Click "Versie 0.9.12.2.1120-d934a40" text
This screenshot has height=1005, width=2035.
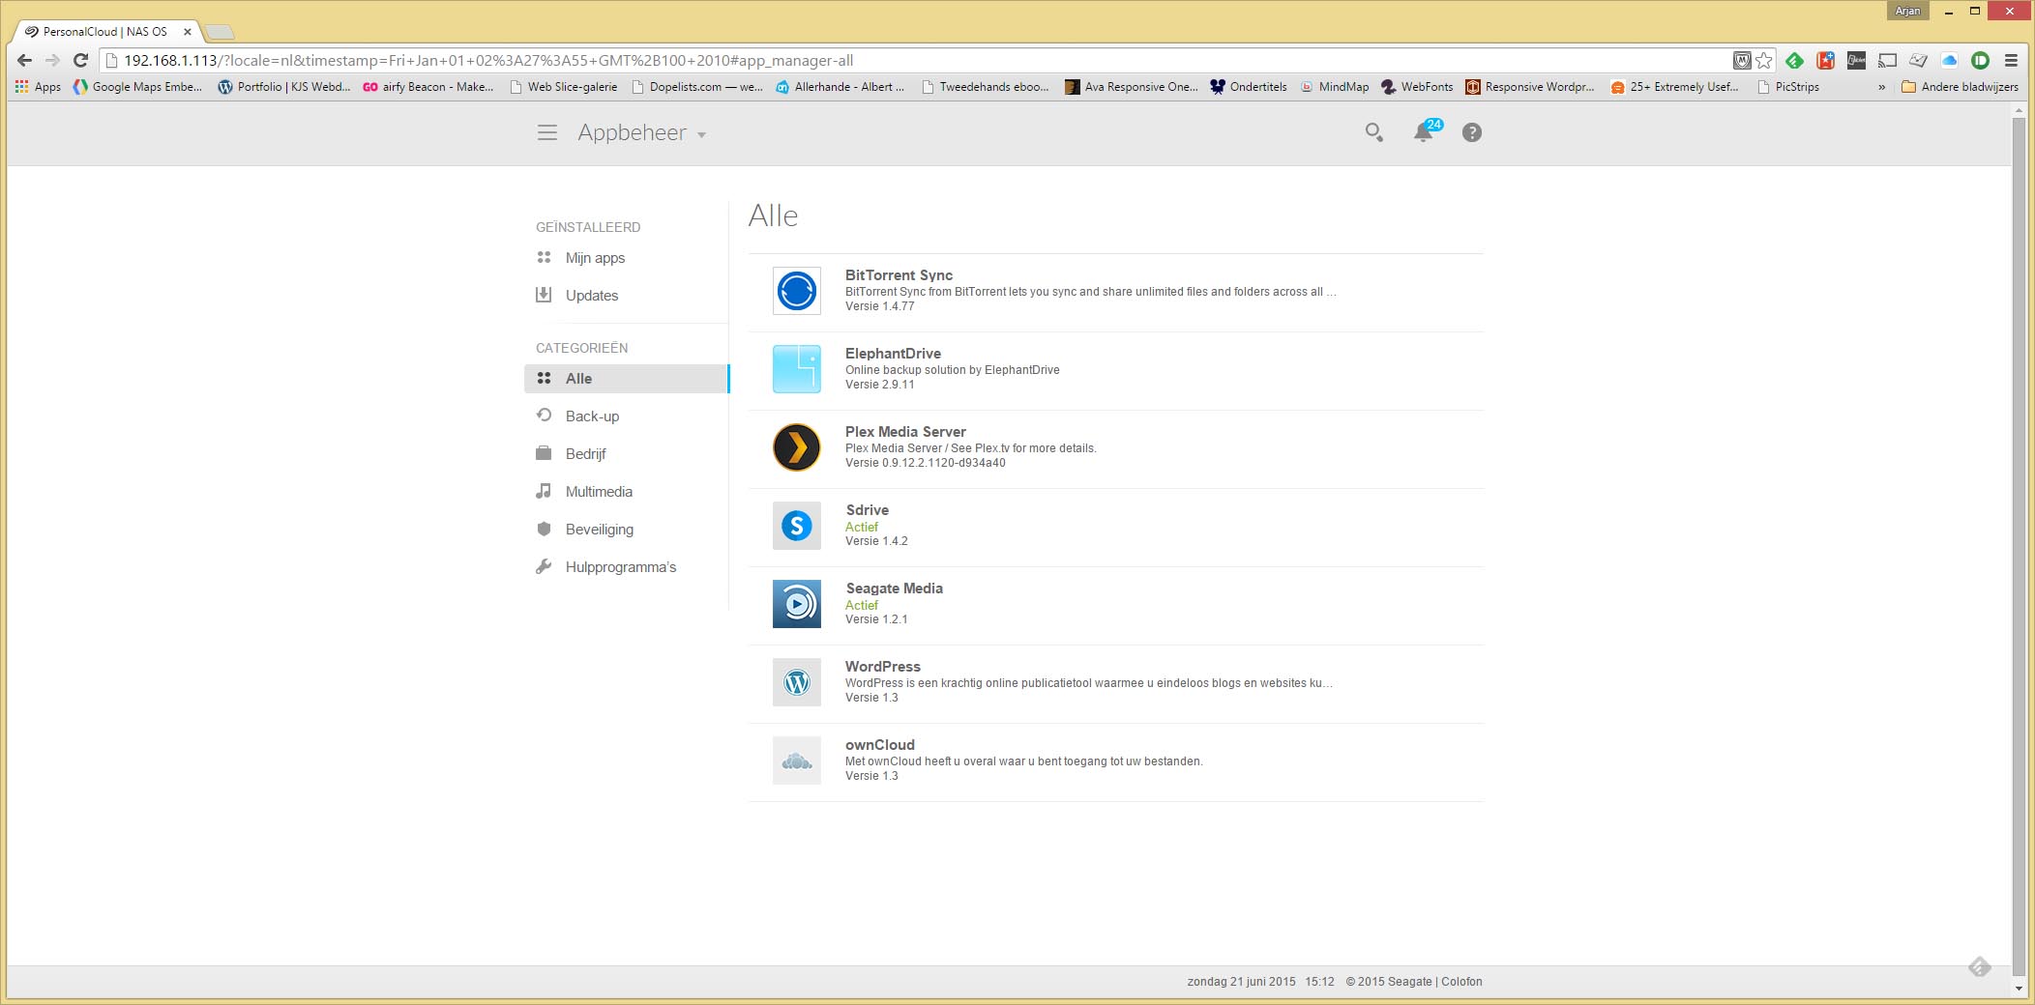coord(926,463)
